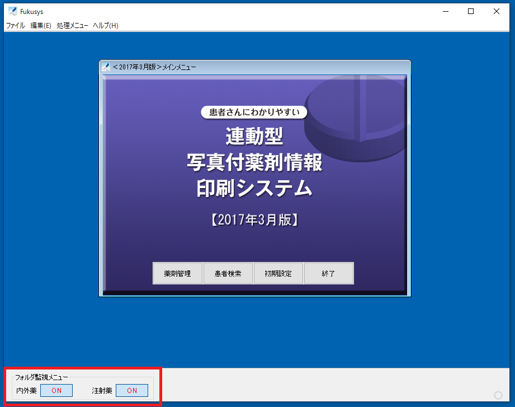
Task: Click the 印刷システム title text
Action: click(x=254, y=188)
